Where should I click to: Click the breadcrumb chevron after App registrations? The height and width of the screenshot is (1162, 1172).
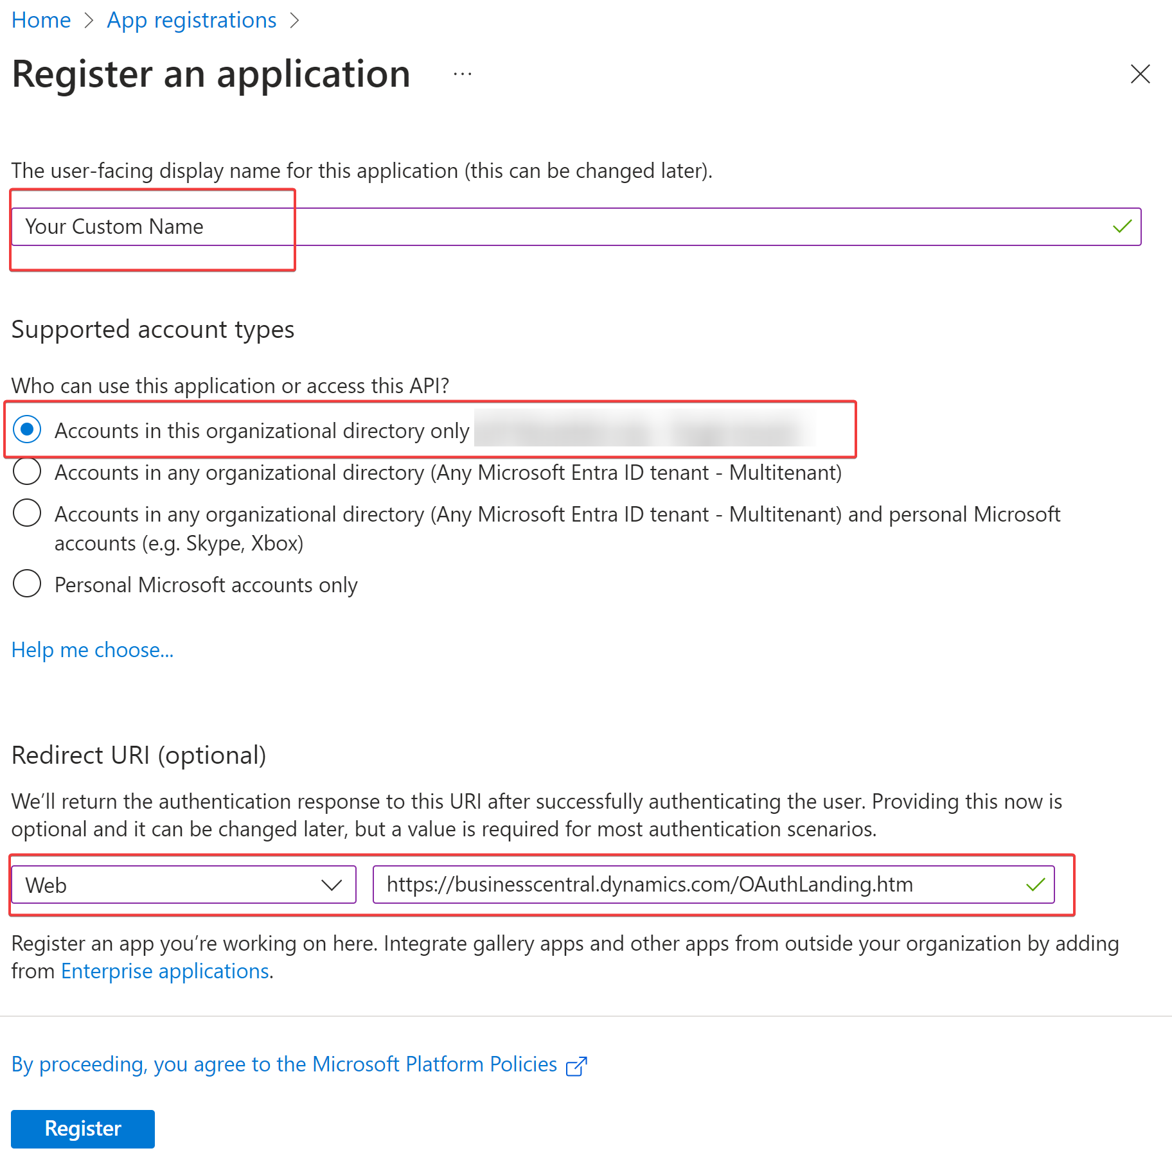click(294, 21)
